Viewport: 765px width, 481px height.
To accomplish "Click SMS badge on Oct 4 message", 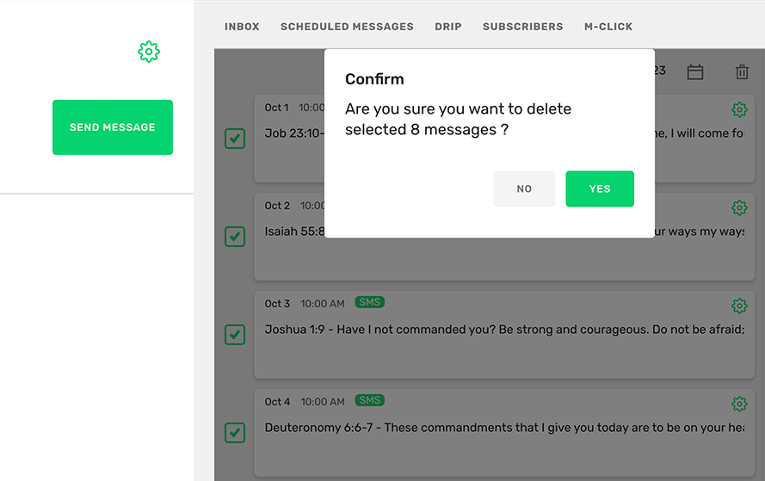I will 370,401.
